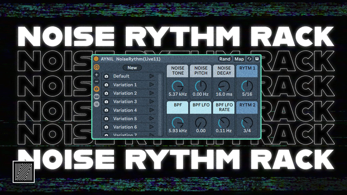The width and height of the screenshot is (347, 195).
Task: Launch Variation 6 with its play arrow
Action: click(x=152, y=127)
